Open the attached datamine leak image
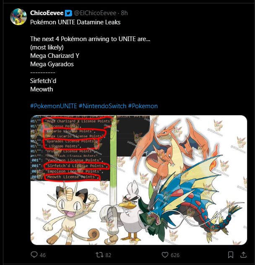This screenshot has width=255, height=265. (139, 180)
